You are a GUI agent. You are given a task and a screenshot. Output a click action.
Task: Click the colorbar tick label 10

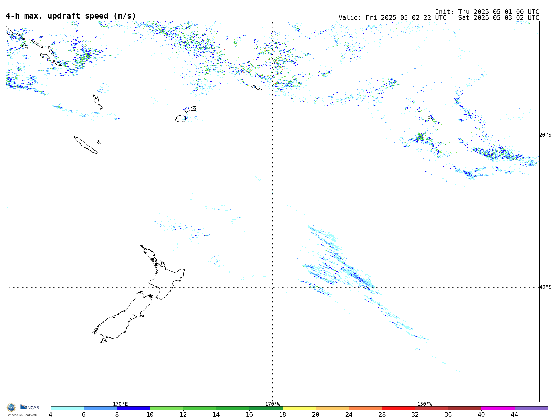150,415
